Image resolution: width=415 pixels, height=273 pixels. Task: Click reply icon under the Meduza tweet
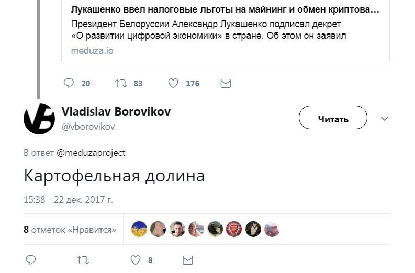[x=69, y=83]
